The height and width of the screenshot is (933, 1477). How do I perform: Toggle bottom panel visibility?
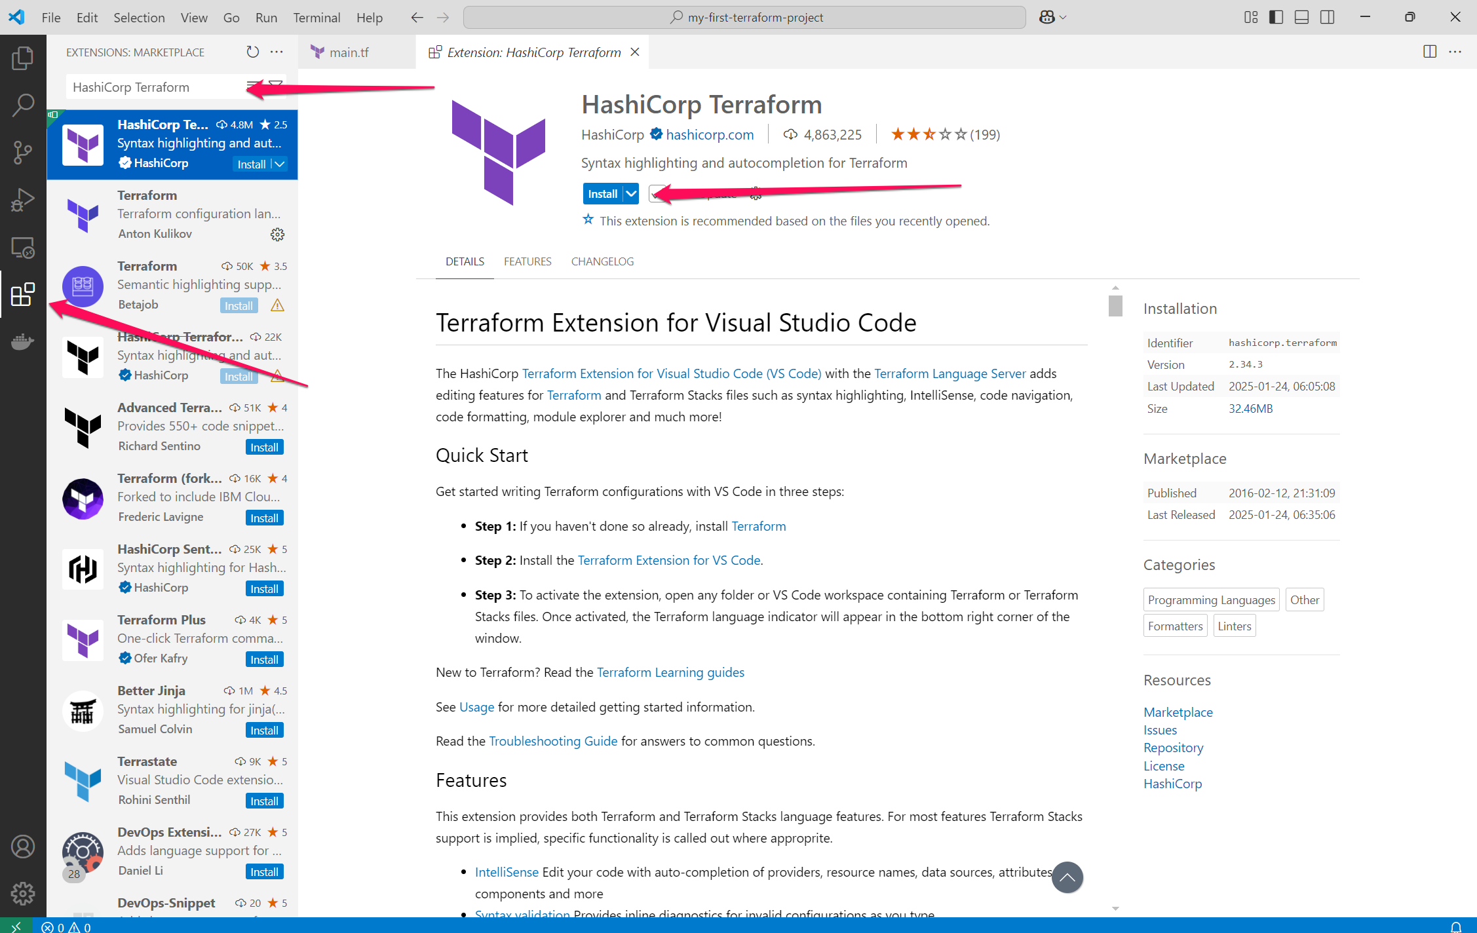(1301, 17)
